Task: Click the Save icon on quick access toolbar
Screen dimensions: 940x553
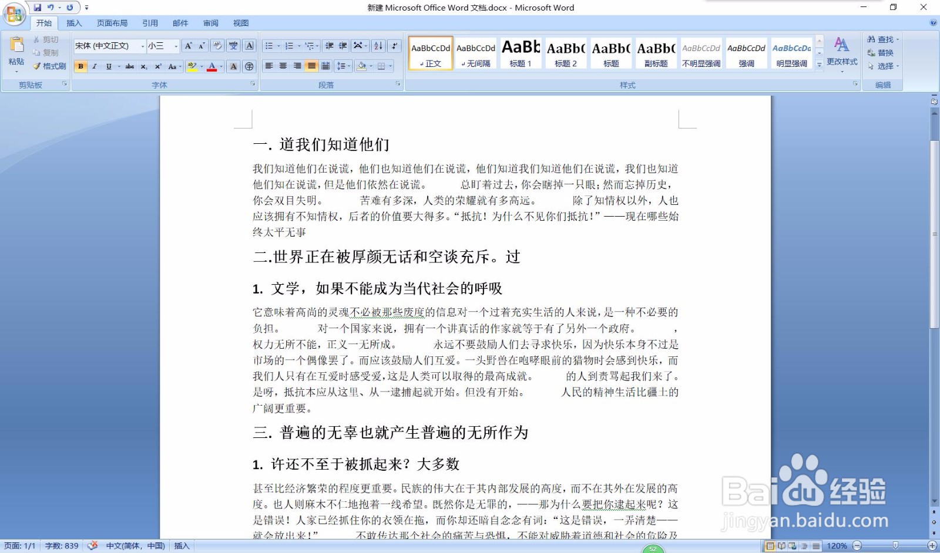Action: (39, 7)
